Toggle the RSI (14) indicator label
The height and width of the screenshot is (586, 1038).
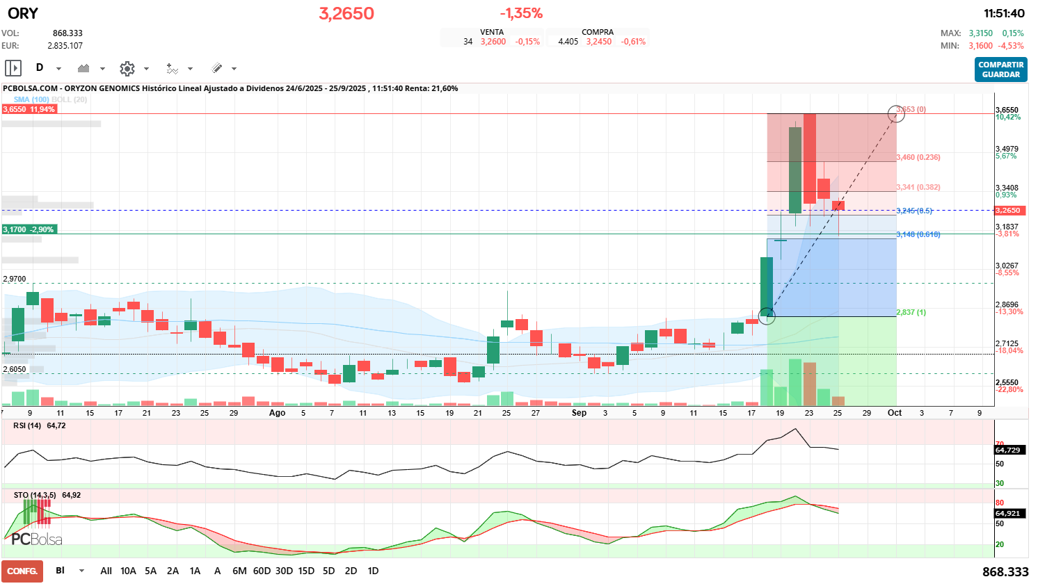[27, 425]
